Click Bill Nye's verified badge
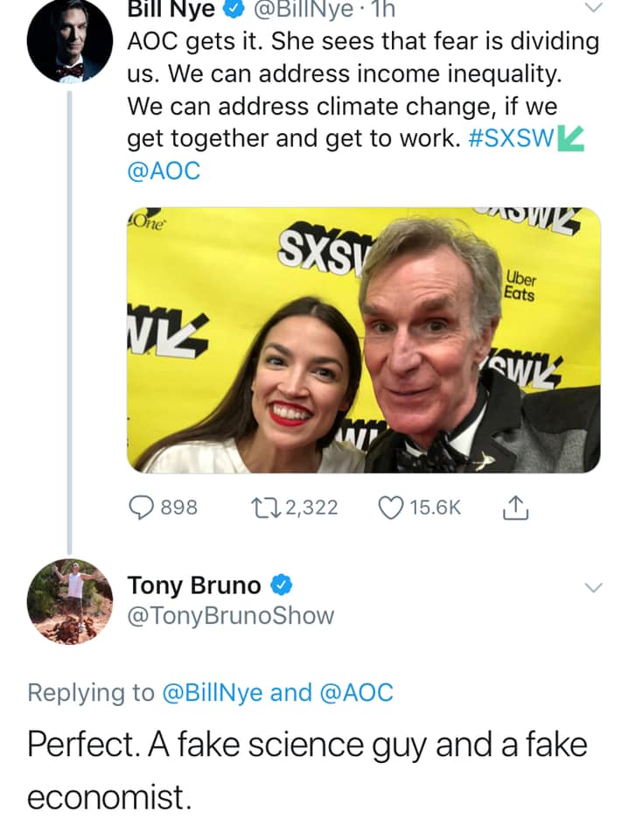628x840 pixels. pyautogui.click(x=234, y=9)
